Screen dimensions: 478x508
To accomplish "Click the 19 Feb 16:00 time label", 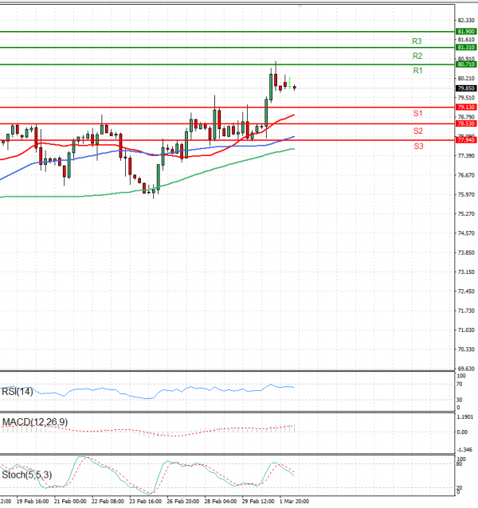I will pyautogui.click(x=33, y=501).
